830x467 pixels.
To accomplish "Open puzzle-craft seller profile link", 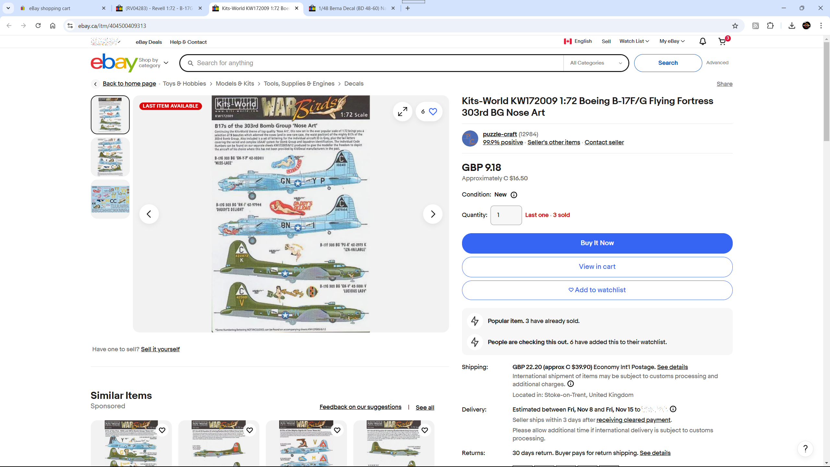I will 500,134.
